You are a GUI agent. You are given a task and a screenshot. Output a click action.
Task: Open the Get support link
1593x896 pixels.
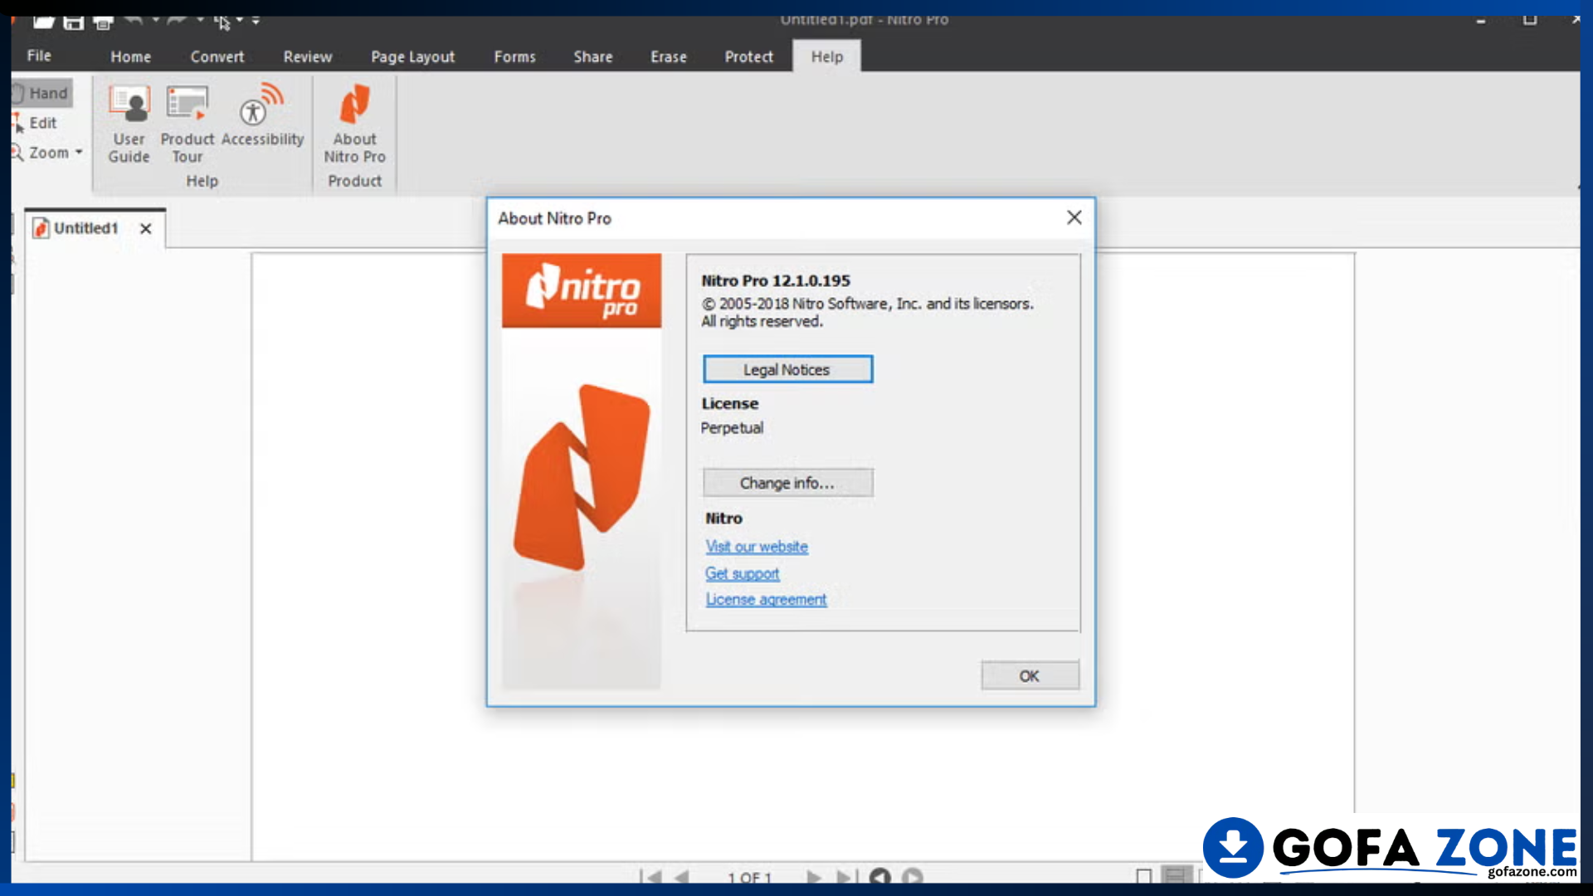tap(743, 573)
